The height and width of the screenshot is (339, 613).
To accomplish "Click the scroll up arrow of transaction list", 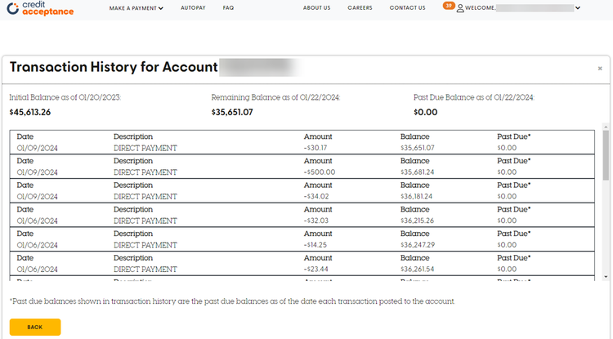I will 606,127.
